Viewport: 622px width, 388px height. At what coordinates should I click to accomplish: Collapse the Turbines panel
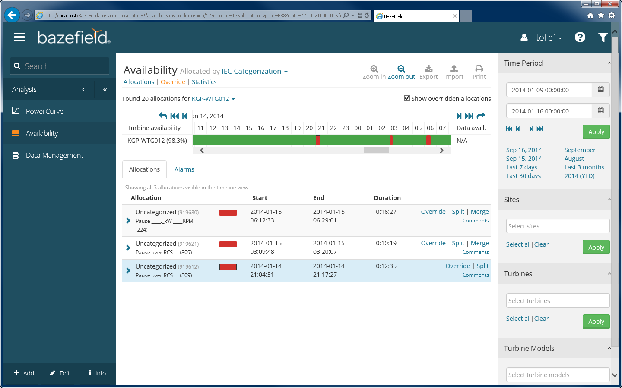tap(609, 274)
